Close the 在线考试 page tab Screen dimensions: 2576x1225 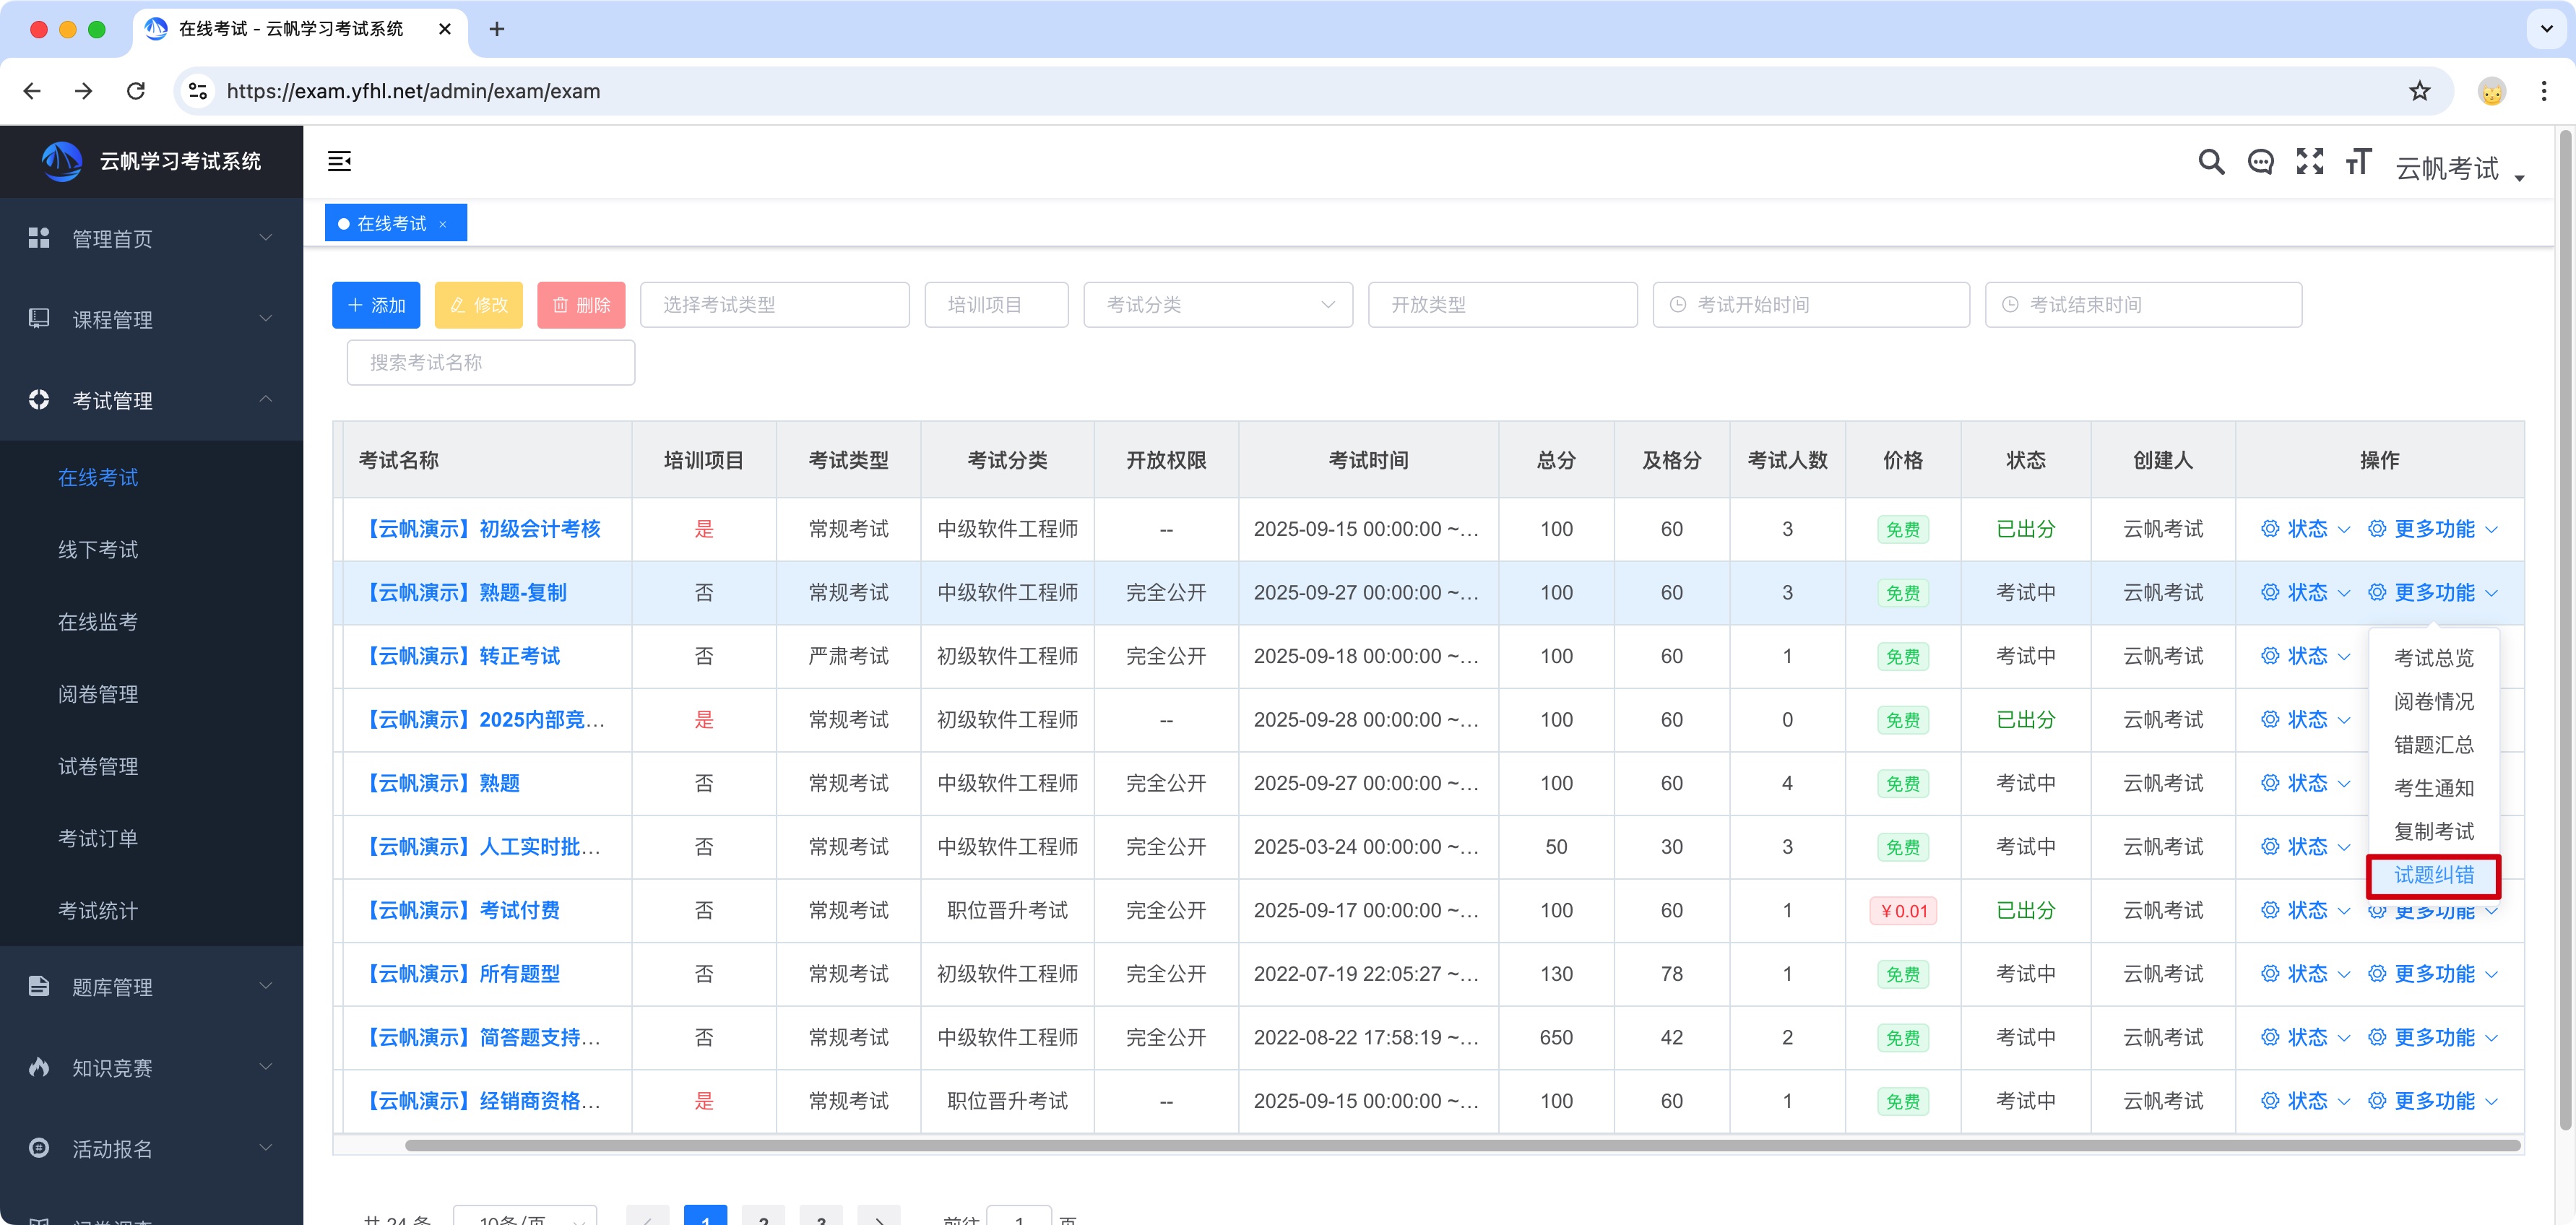tap(443, 224)
